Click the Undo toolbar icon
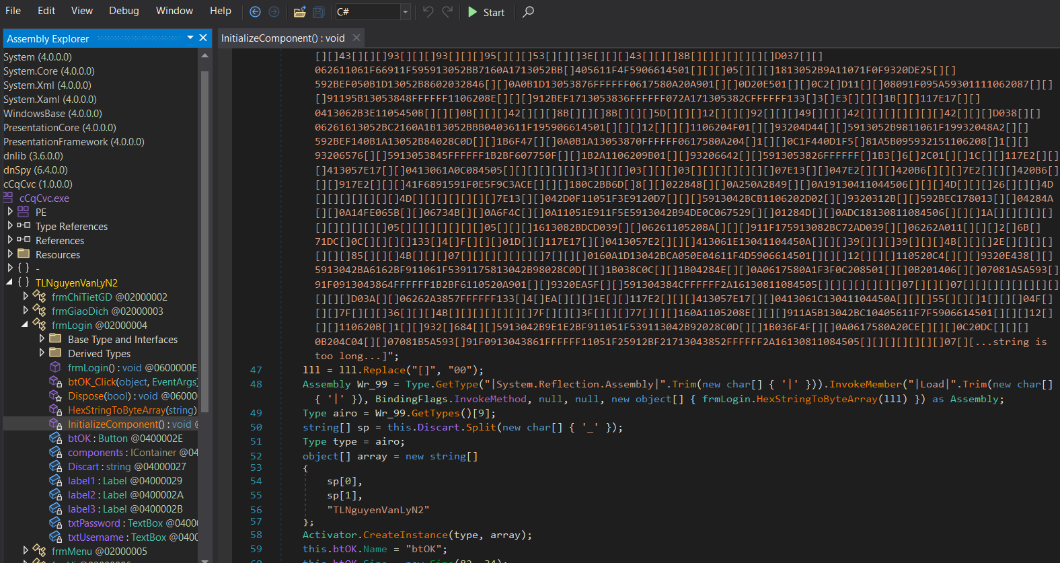This screenshot has width=1060, height=563. [x=428, y=11]
